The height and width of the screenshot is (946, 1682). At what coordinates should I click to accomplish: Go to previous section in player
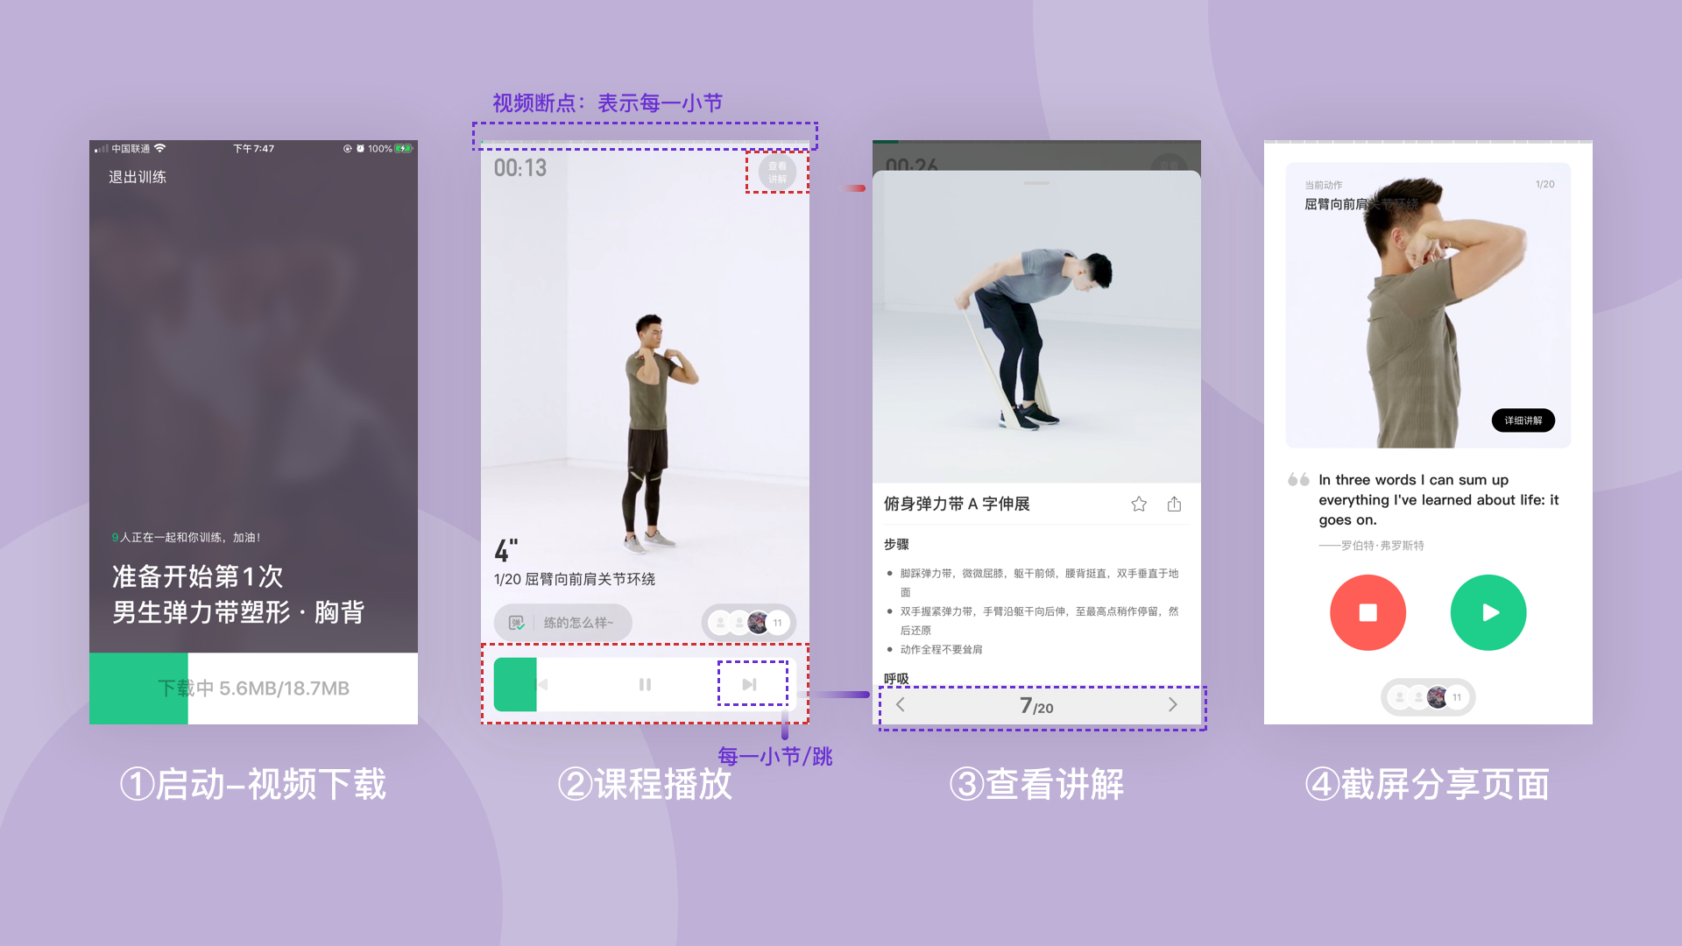542,684
